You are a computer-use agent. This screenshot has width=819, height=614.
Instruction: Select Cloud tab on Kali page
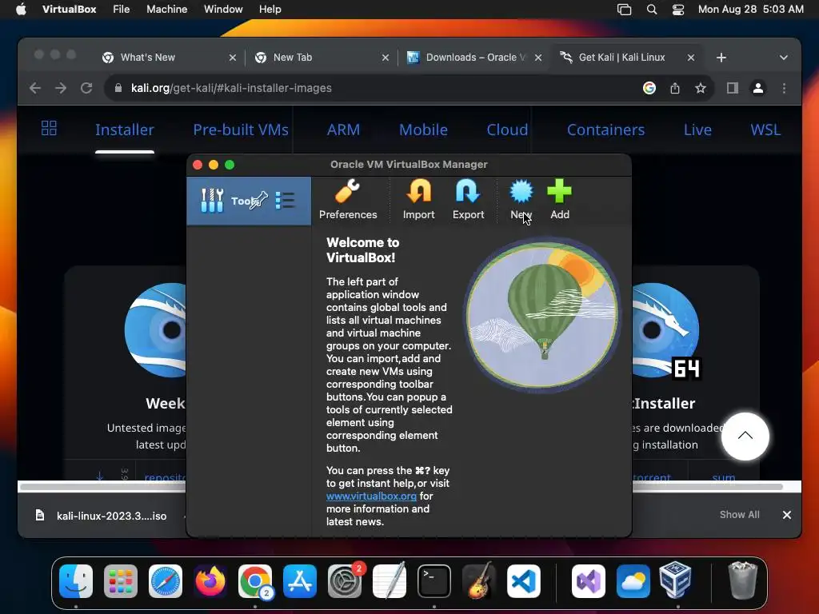coord(507,130)
